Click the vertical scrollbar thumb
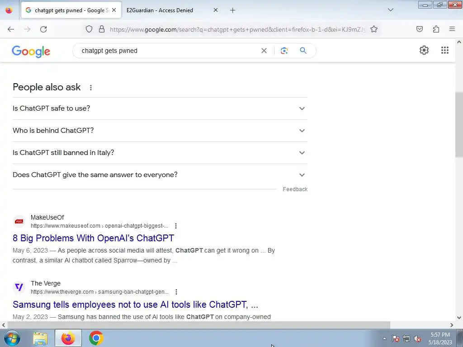 459,125
